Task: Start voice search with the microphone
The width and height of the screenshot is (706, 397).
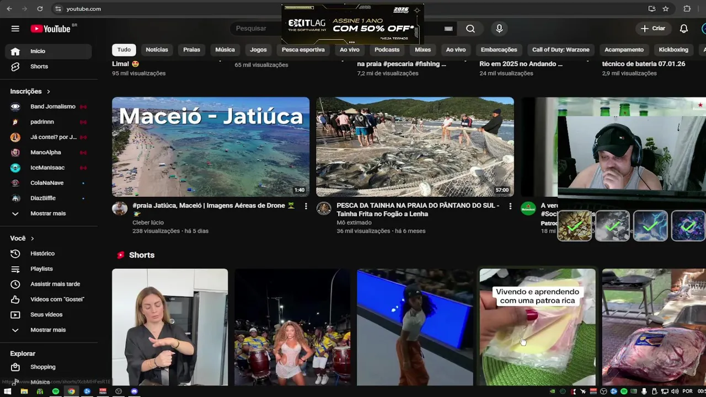Action: coord(499,29)
